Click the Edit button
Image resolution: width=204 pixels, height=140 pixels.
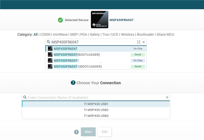[x=105, y=132]
